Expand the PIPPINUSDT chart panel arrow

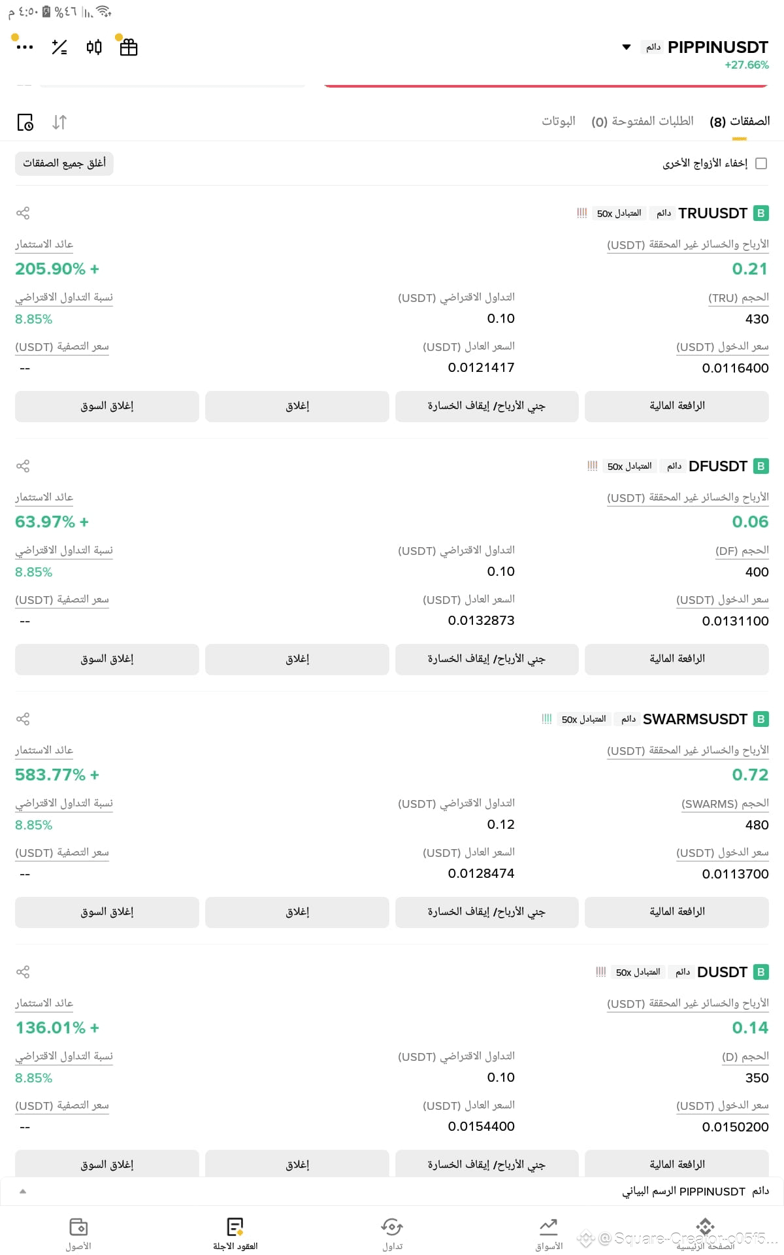tap(23, 1191)
